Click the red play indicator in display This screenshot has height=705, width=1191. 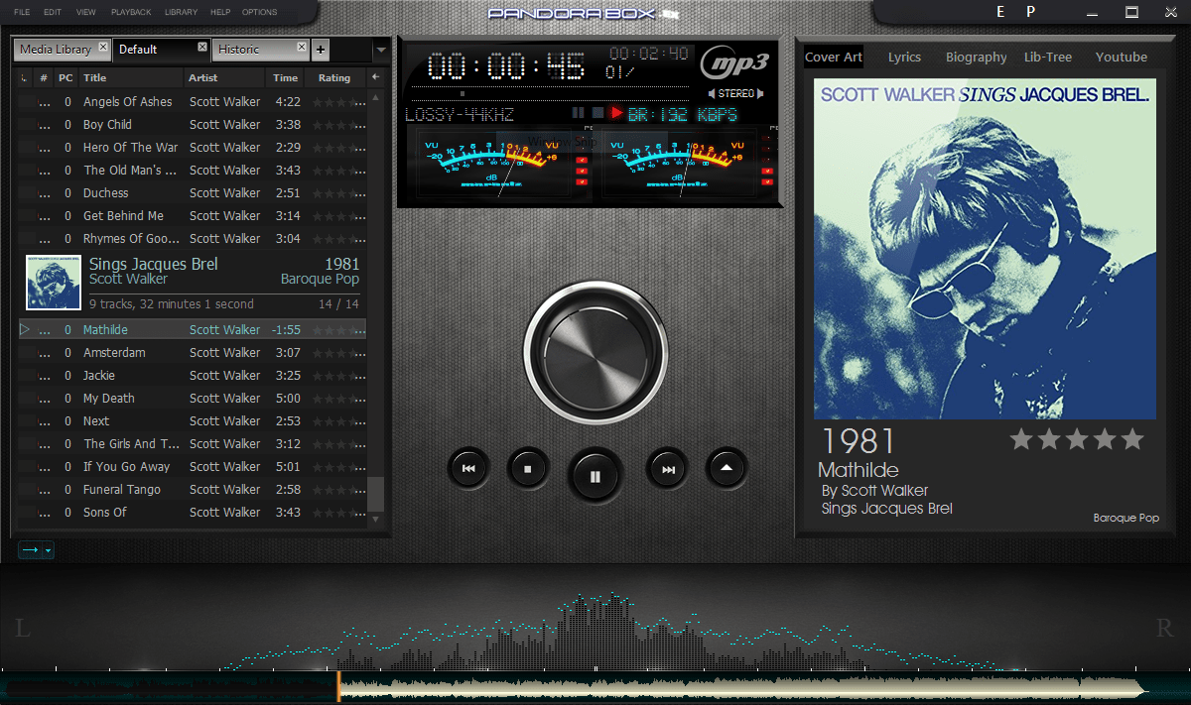click(x=616, y=113)
